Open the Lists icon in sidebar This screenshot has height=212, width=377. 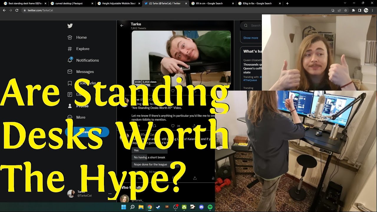[x=70, y=95]
